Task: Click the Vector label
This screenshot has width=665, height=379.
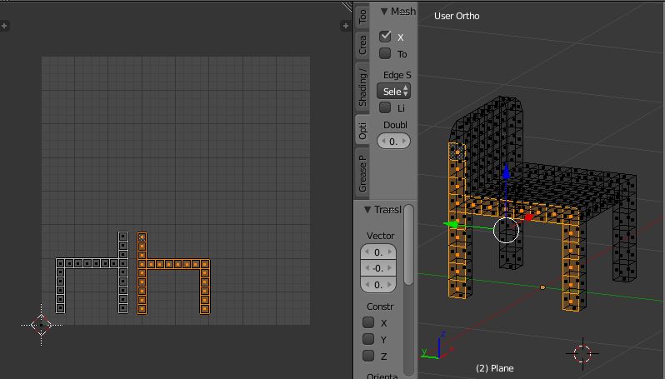Action: 381,236
